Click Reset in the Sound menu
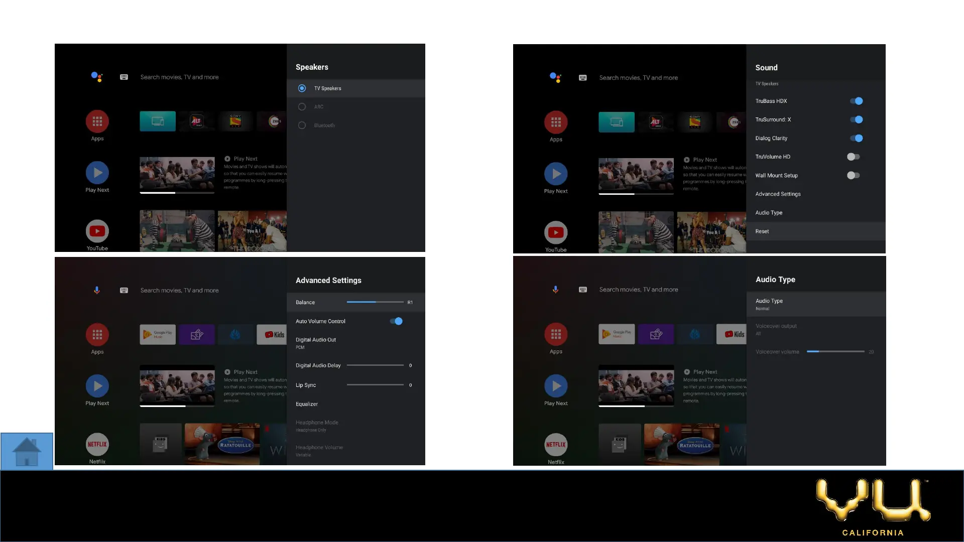964x542 pixels. pos(762,231)
